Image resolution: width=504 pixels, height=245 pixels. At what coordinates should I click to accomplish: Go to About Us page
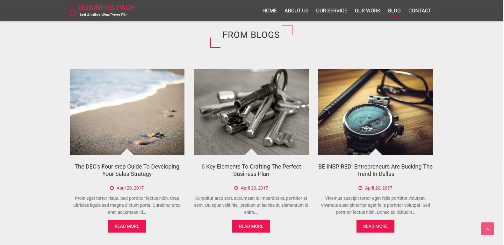[296, 11]
